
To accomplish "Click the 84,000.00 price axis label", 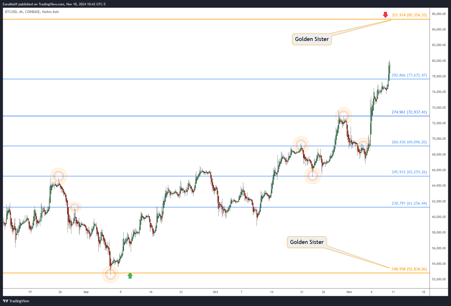I will click(439, 29).
